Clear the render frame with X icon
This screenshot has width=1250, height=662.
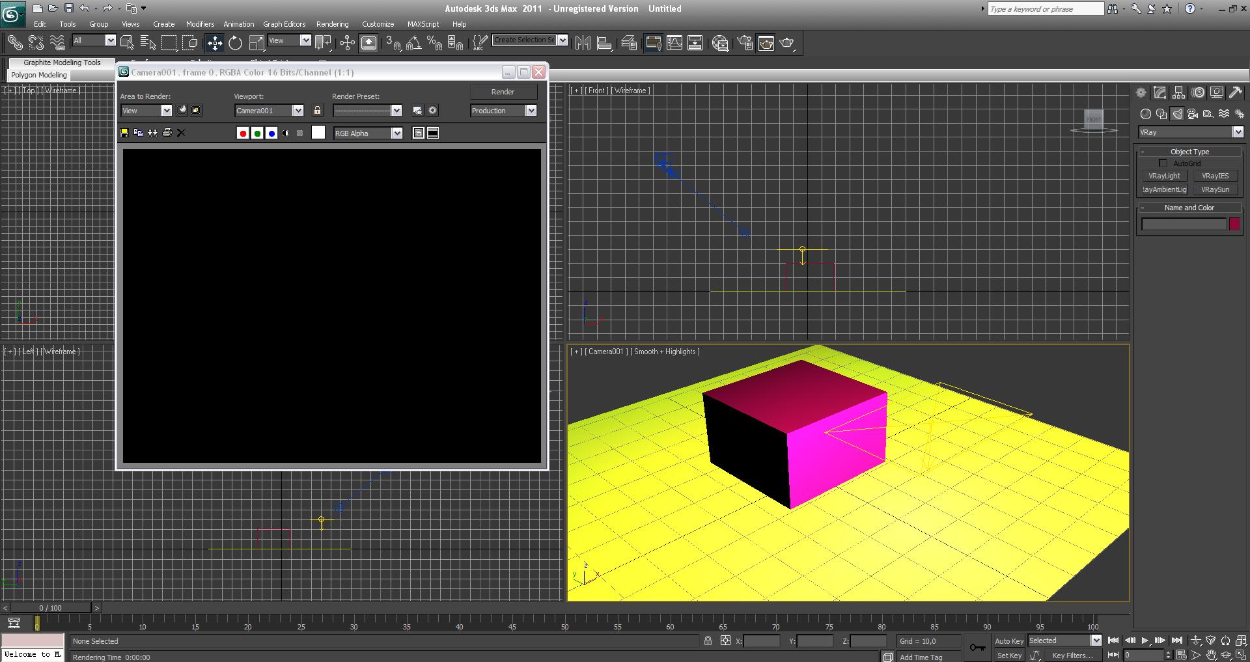click(181, 133)
